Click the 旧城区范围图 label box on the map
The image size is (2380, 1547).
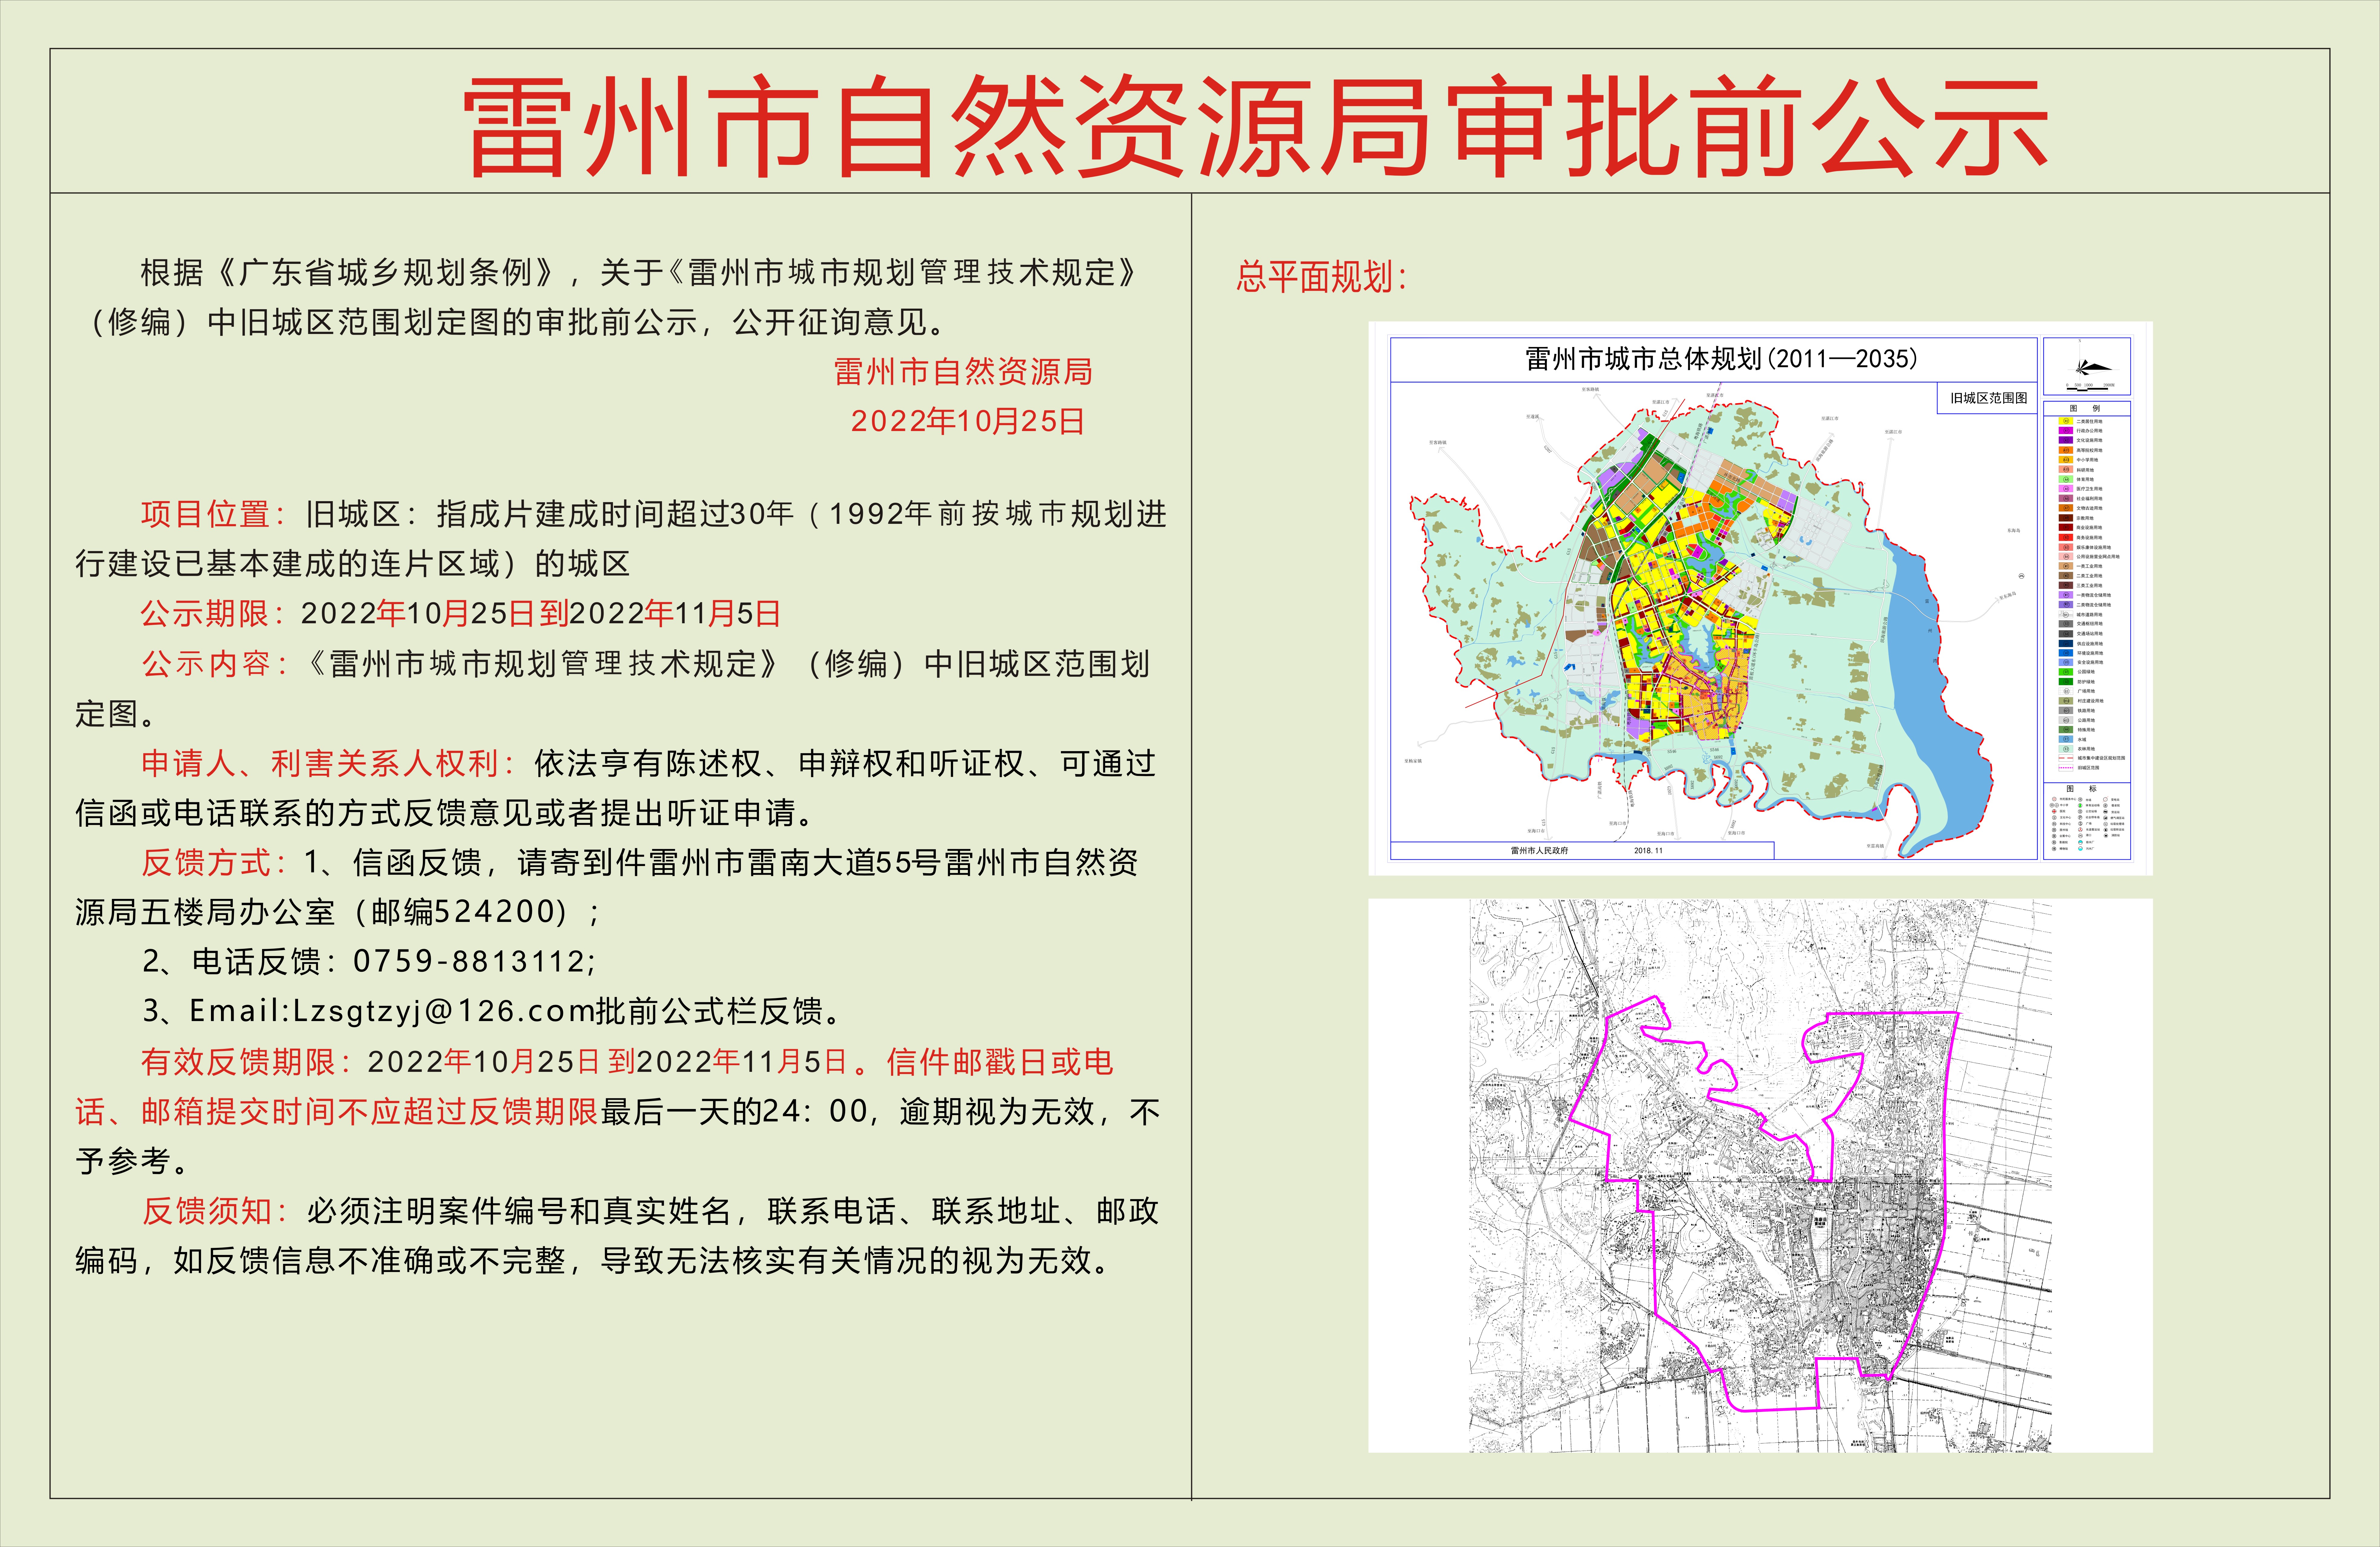[1988, 398]
